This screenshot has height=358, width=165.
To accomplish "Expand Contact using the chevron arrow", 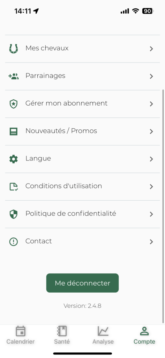I will pyautogui.click(x=151, y=242).
